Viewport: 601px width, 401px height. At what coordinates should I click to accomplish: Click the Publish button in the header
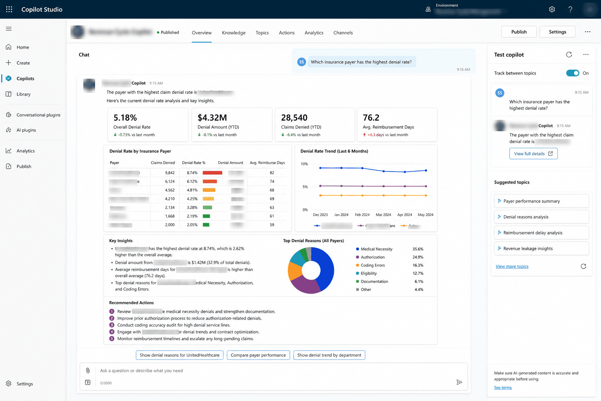(519, 32)
